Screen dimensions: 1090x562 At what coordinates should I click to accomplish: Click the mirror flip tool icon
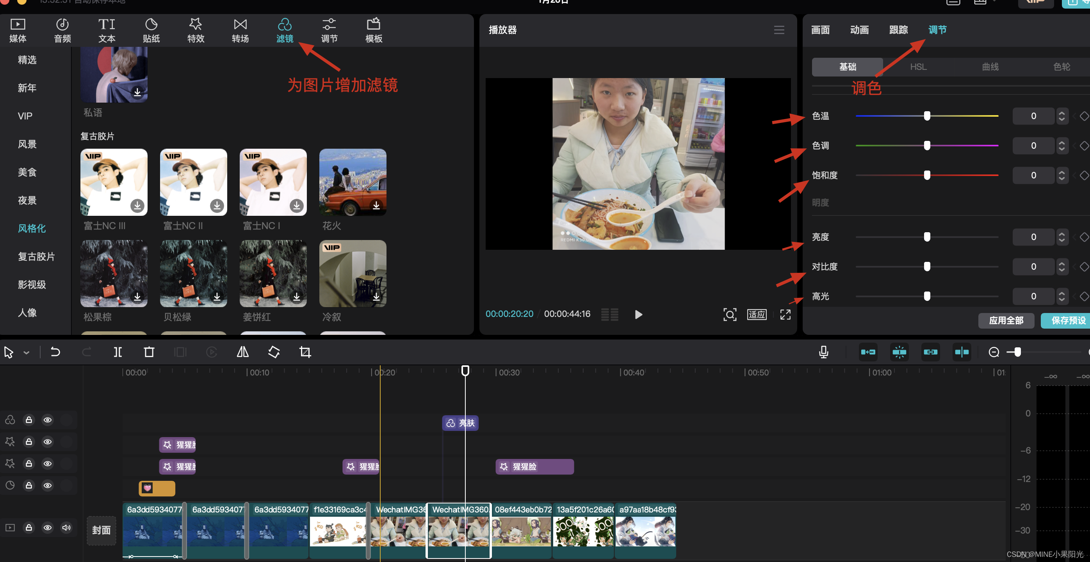[242, 352]
